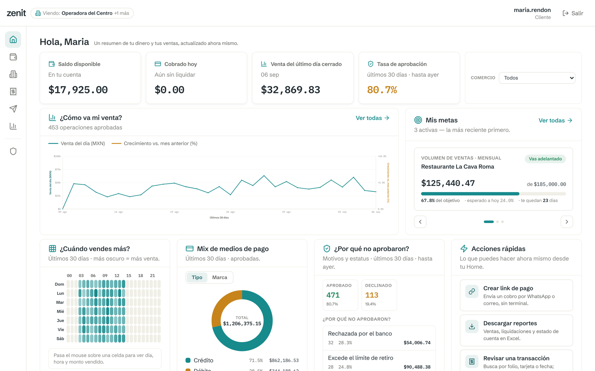This screenshot has width=595, height=371.
Task: Click the zenit logo
Action: tap(16, 13)
